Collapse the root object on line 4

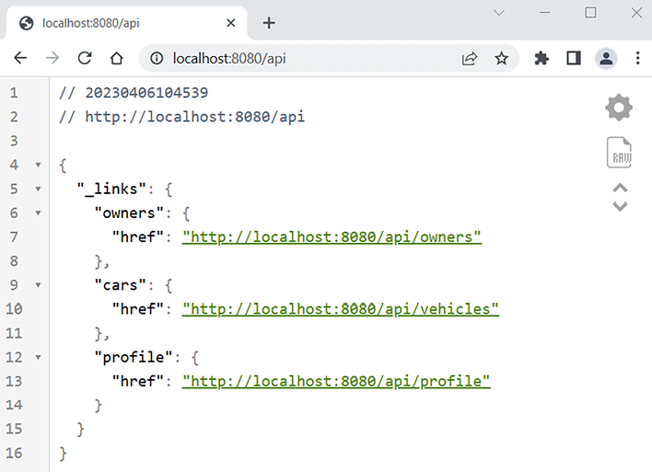tap(38, 166)
